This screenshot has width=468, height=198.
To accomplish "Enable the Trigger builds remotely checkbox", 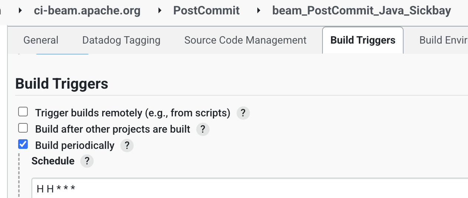I will (23, 112).
